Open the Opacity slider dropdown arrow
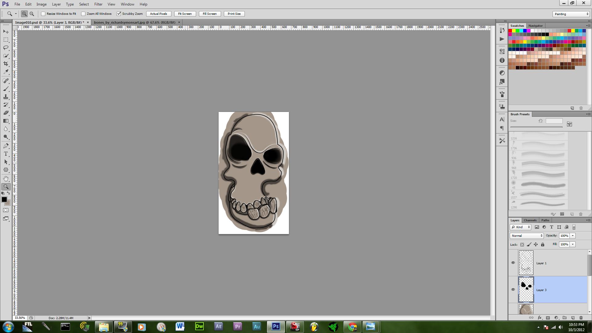The image size is (592, 333). point(573,236)
